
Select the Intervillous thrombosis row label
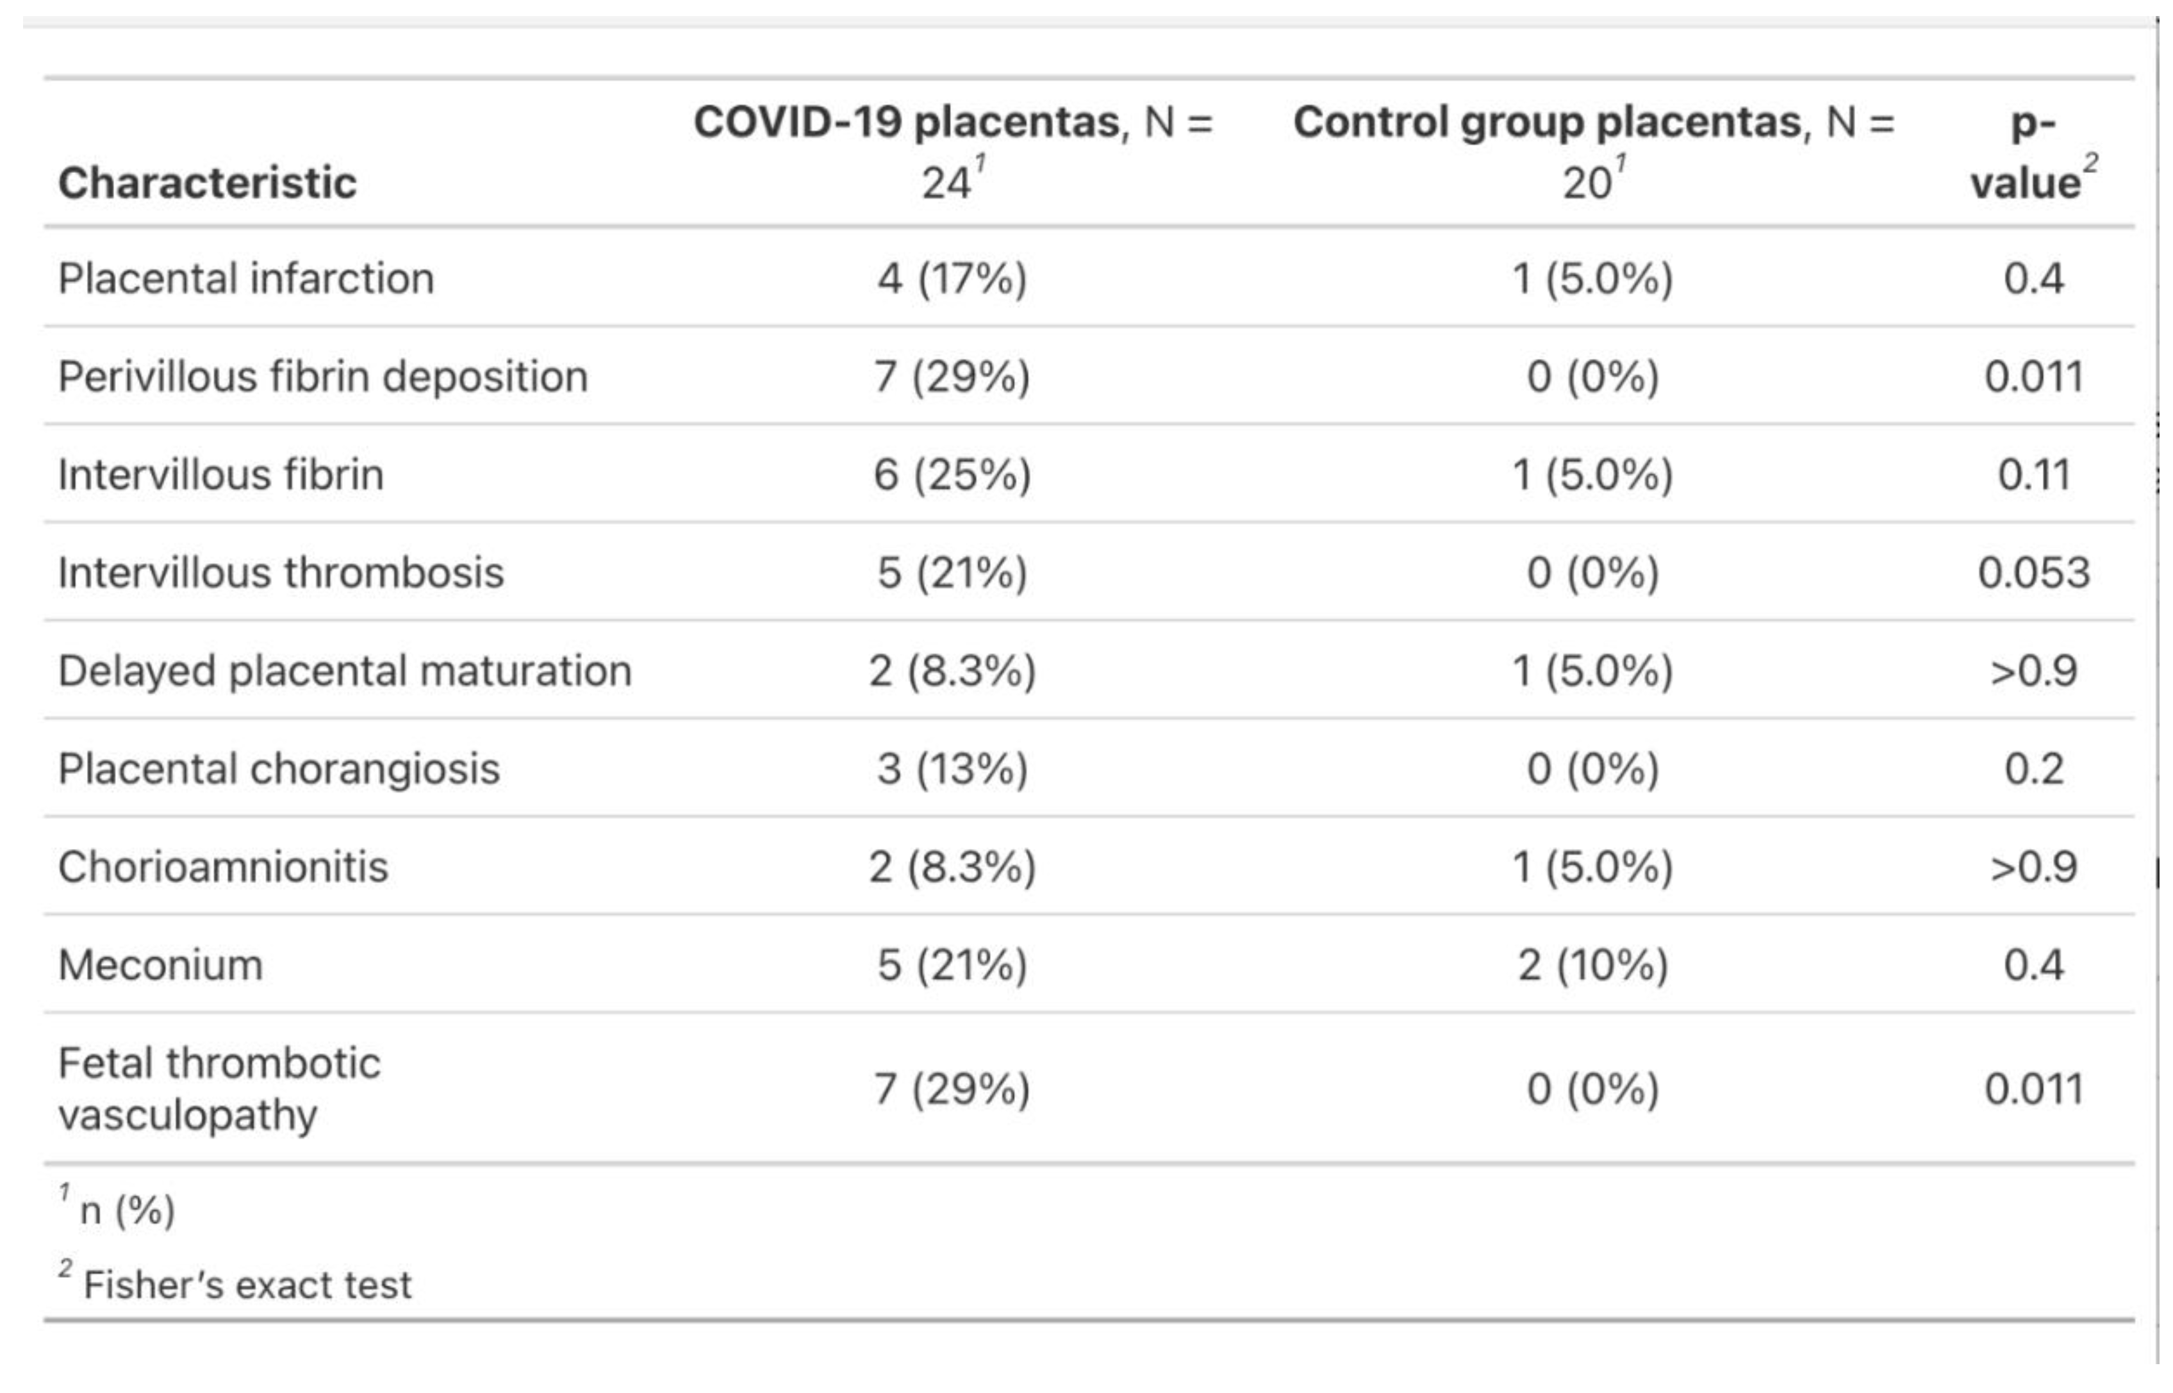coord(281,573)
